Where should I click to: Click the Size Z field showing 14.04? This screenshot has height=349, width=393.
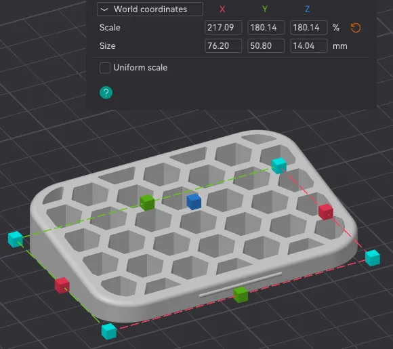308,45
